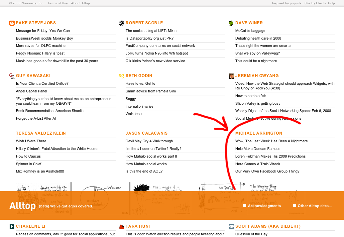Viewport: 344px width, 237px height.
Task: Open the About Alltop link
Action: click(80, 3)
